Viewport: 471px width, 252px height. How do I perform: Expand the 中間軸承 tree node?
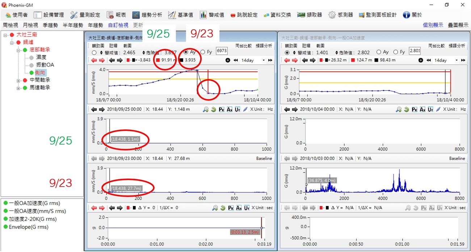click(18, 80)
